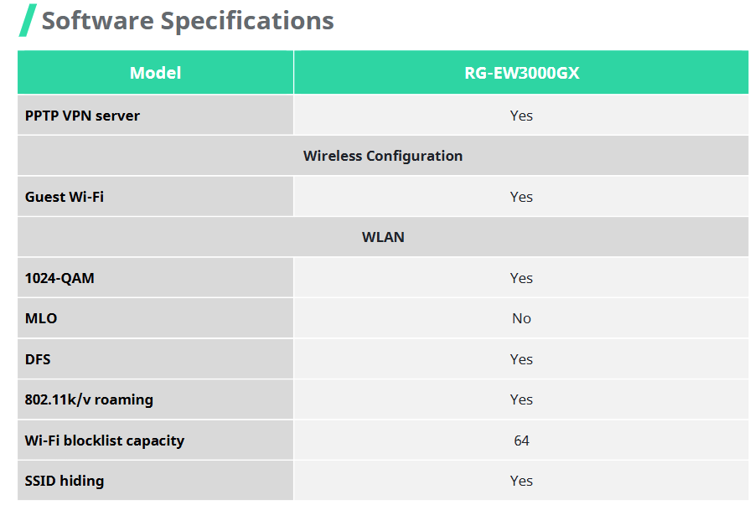Viewport: 755px width, 505px height.
Task: Select the MLO row label
Action: click(41, 318)
